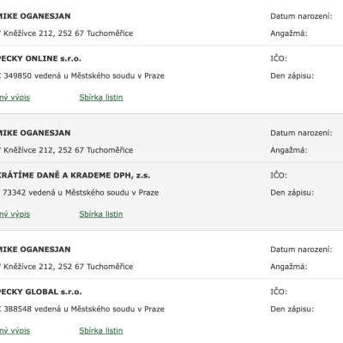Click the file number 349850 court text
The height and width of the screenshot is (343, 343).
pos(82,75)
